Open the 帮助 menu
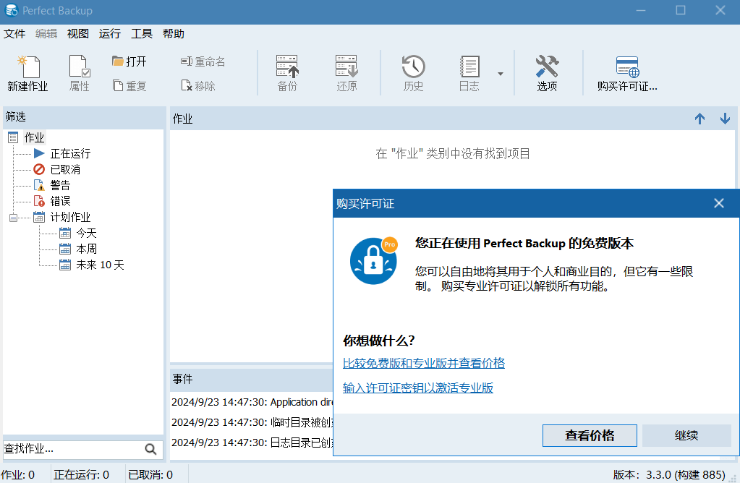740x483 pixels. point(173,34)
